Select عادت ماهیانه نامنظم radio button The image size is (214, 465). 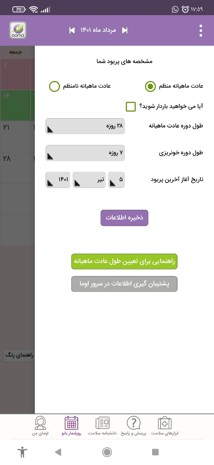[55, 86]
